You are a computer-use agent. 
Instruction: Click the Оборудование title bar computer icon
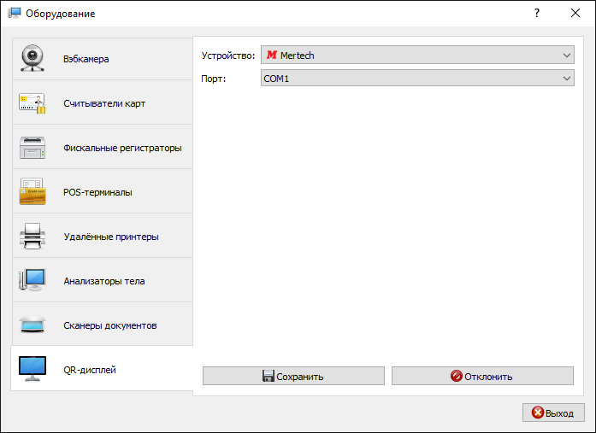coord(15,14)
